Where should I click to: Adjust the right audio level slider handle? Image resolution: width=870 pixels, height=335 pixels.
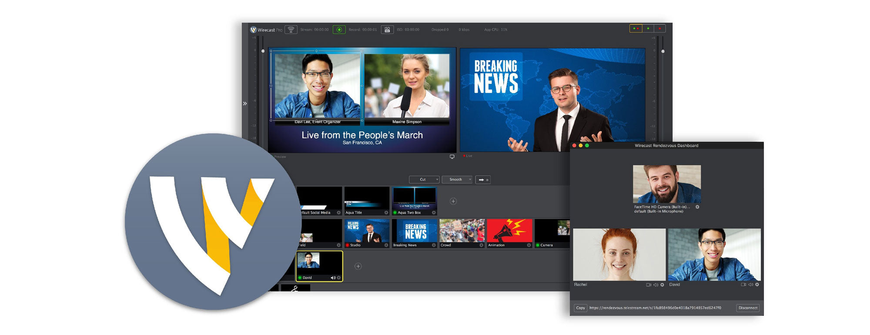click(663, 51)
